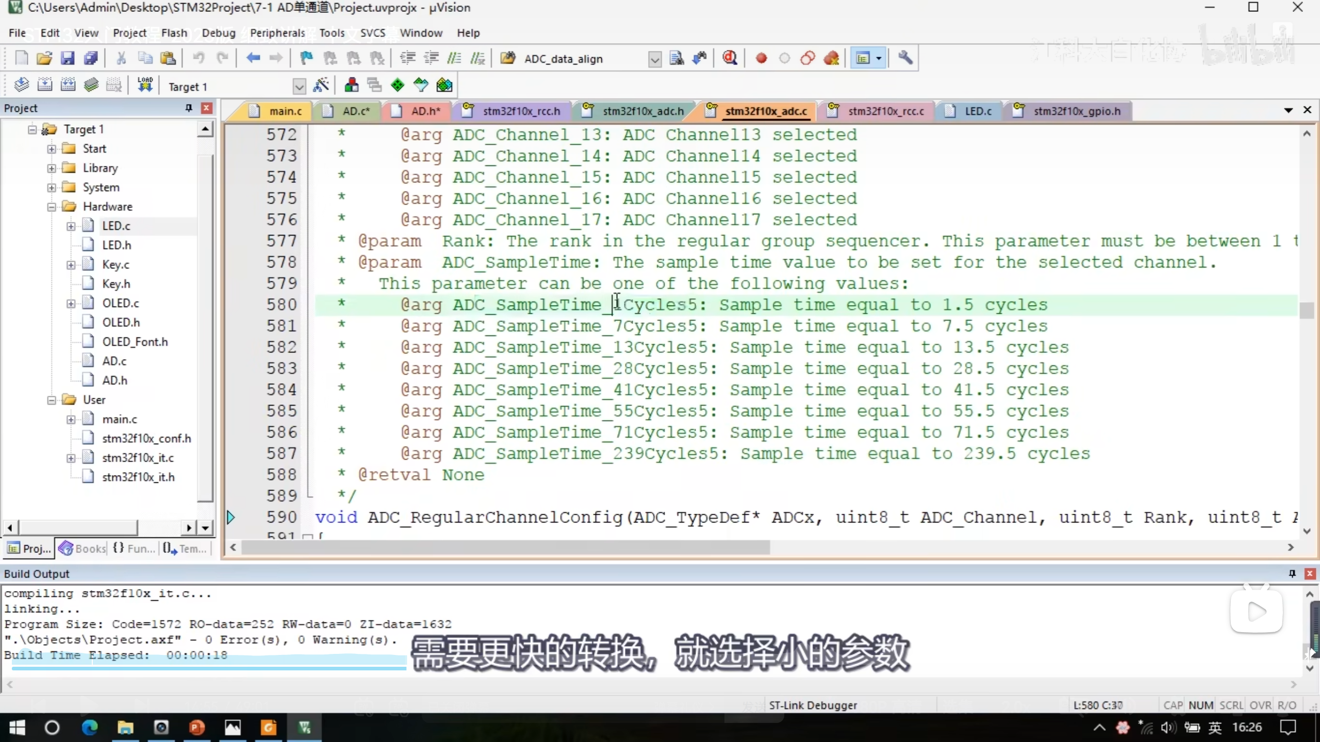Open the window layout dropdown button
This screenshot has width=1320, height=742.
(x=879, y=58)
